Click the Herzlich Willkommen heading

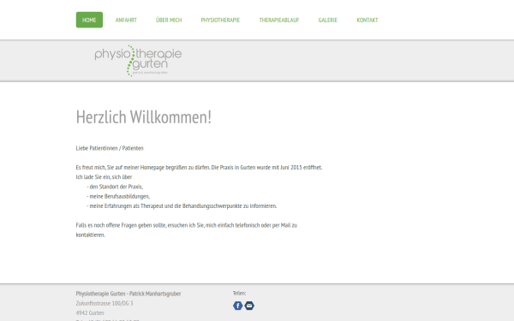[x=144, y=117]
